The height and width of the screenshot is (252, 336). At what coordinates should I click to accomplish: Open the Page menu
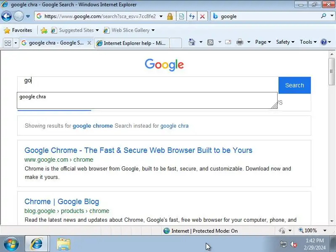[x=263, y=42]
